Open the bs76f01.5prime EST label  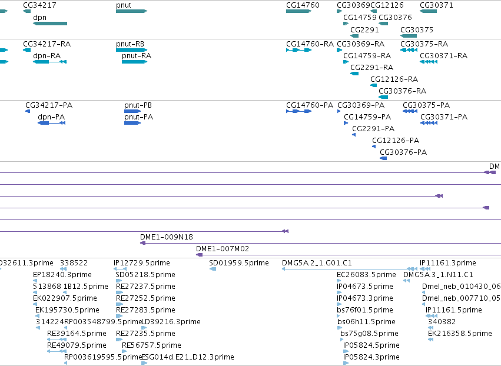click(x=365, y=310)
